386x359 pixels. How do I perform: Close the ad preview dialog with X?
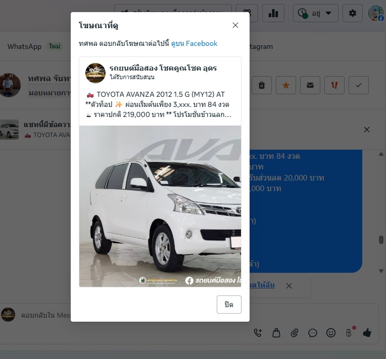(235, 25)
